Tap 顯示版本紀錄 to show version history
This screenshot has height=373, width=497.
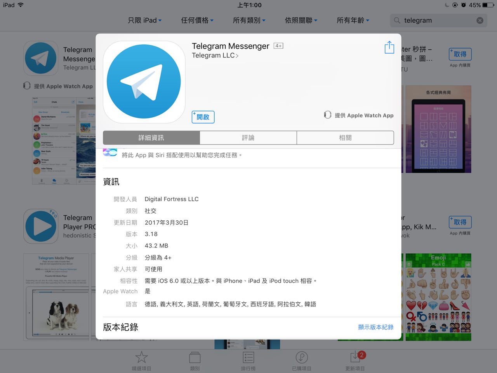click(376, 327)
